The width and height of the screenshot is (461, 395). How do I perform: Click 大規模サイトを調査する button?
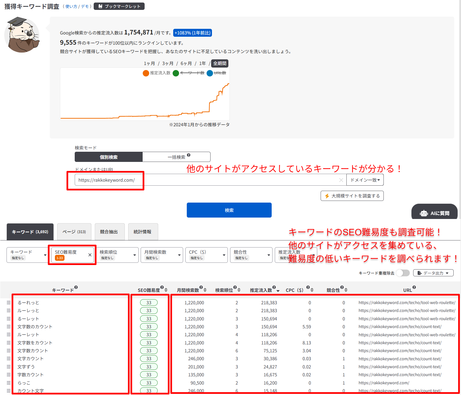click(352, 196)
